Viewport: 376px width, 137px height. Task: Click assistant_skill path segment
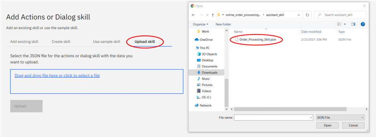tap(275, 15)
